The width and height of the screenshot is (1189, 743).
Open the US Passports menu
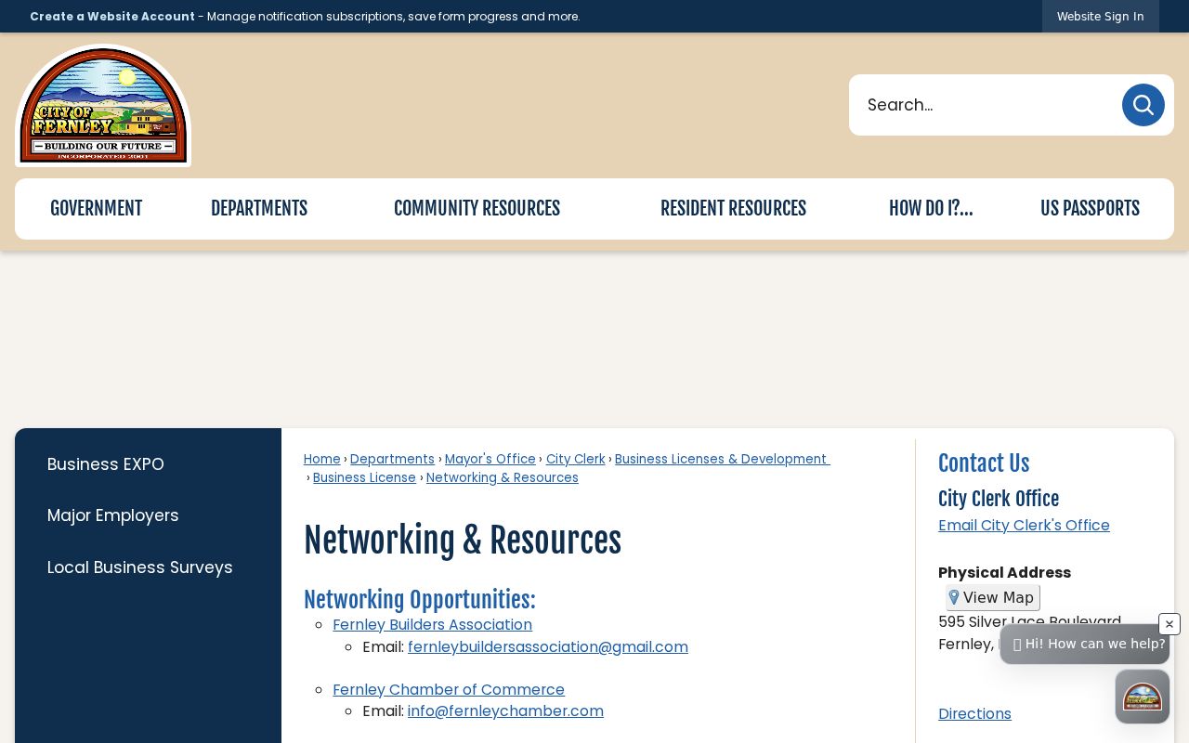(x=1090, y=209)
